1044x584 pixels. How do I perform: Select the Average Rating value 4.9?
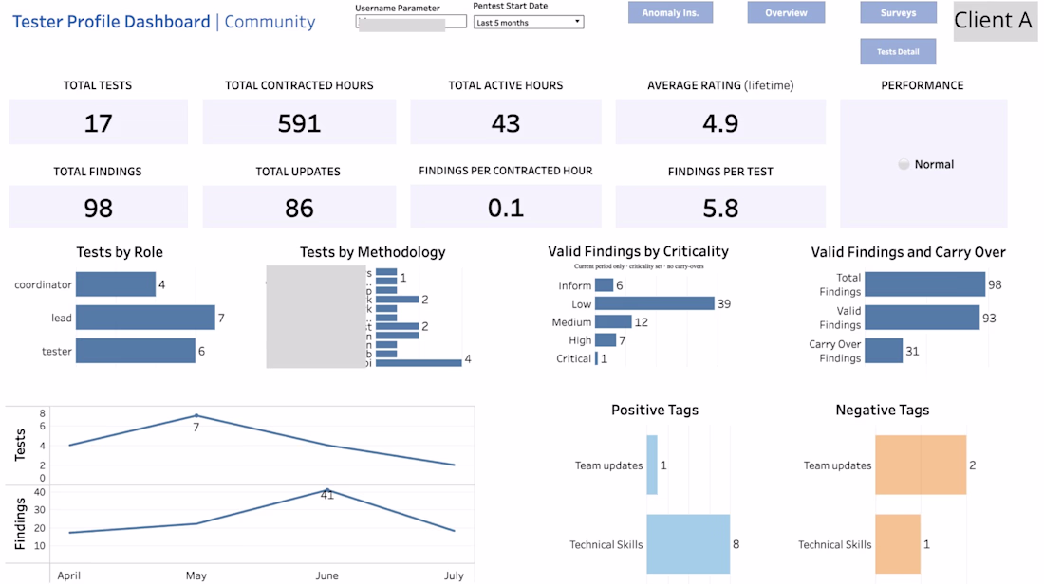(720, 123)
